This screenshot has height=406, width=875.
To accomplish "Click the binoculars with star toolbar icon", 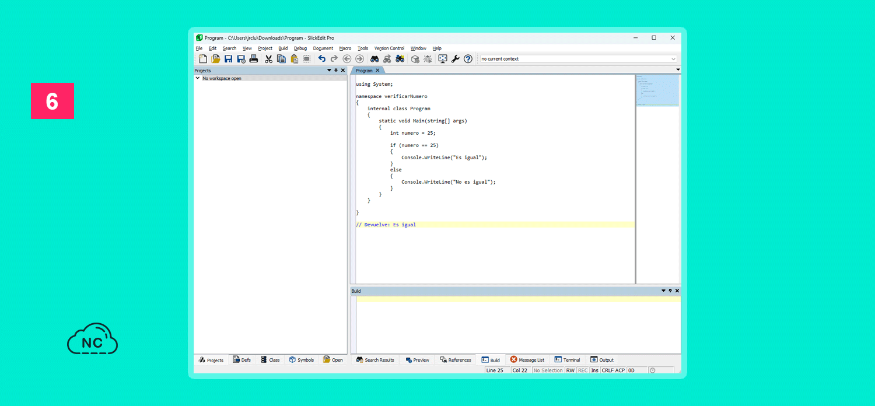I will 400,59.
